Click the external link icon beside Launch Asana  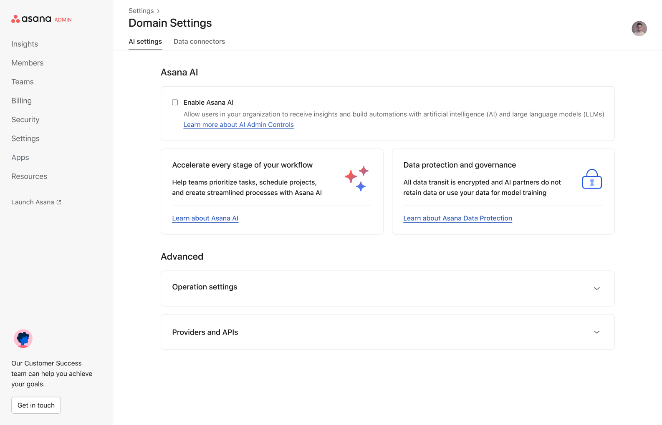[x=59, y=202]
